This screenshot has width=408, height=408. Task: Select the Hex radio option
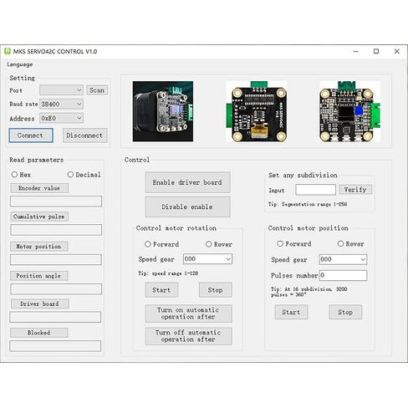14,175
